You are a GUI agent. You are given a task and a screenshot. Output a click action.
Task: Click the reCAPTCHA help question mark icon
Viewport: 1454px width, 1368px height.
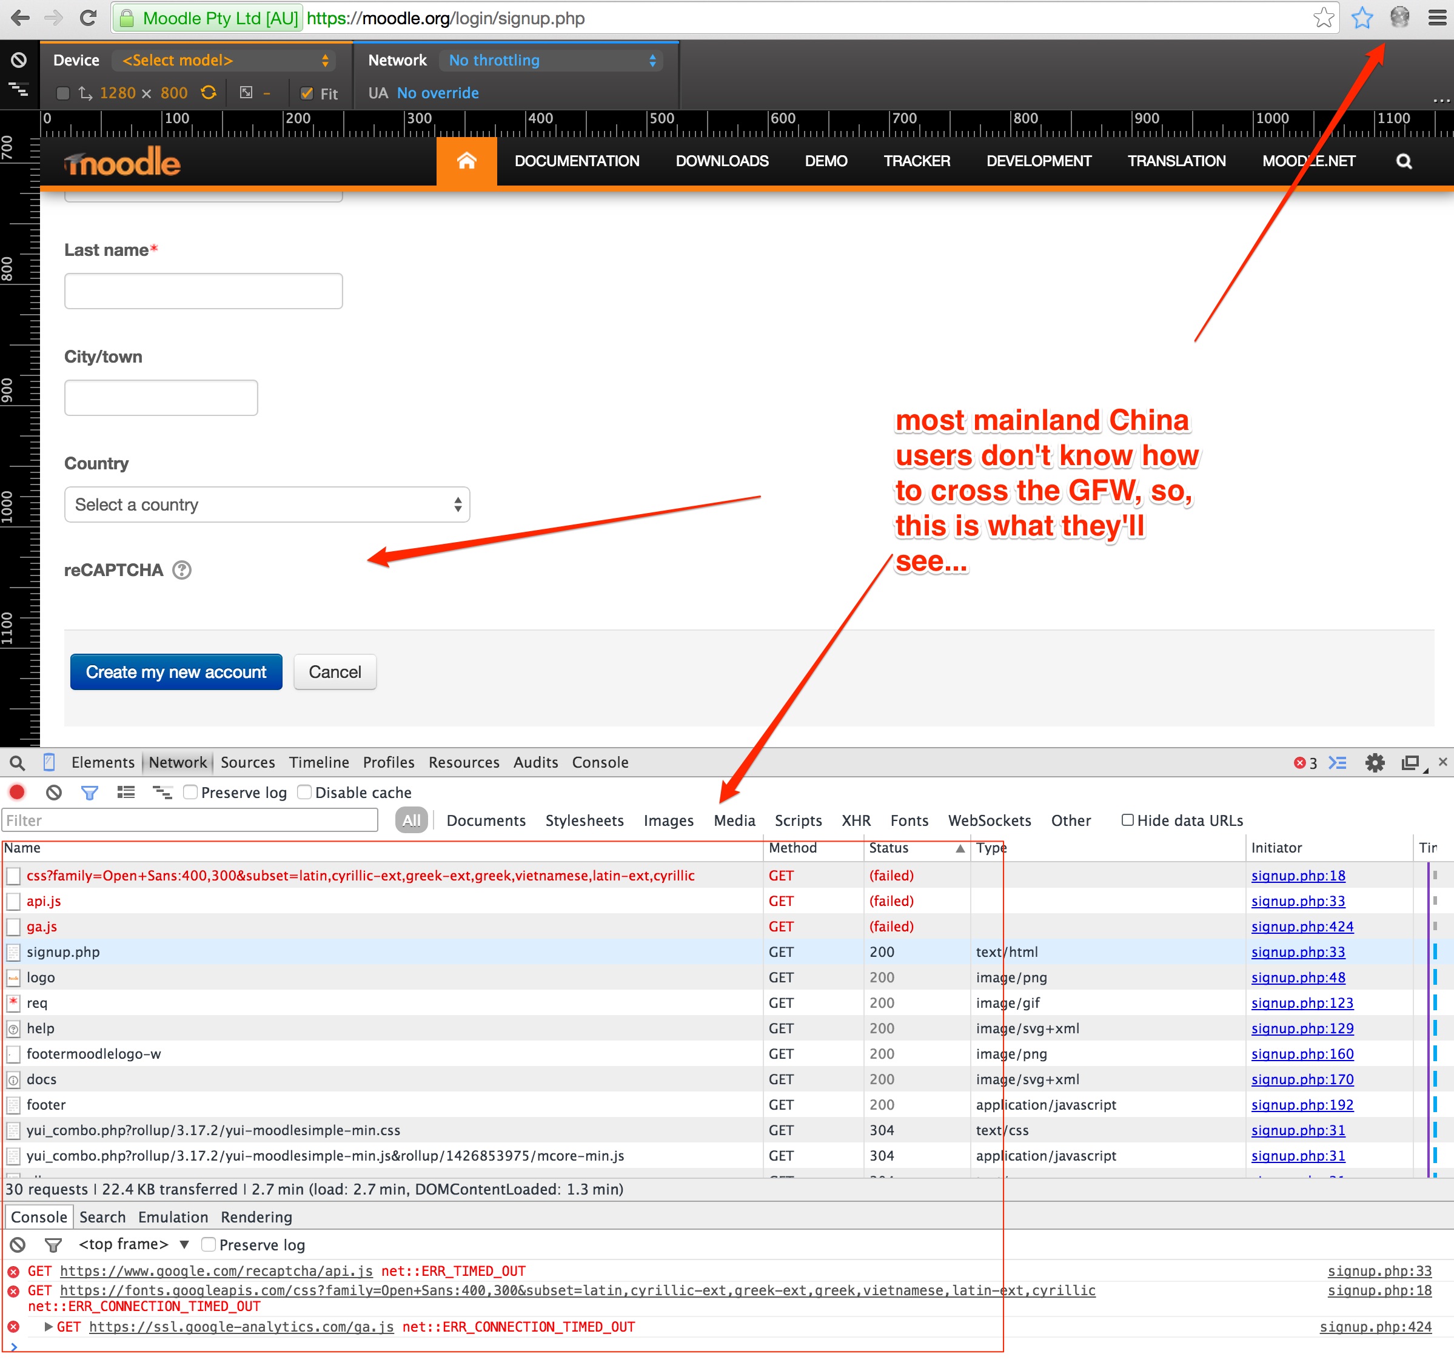point(182,570)
